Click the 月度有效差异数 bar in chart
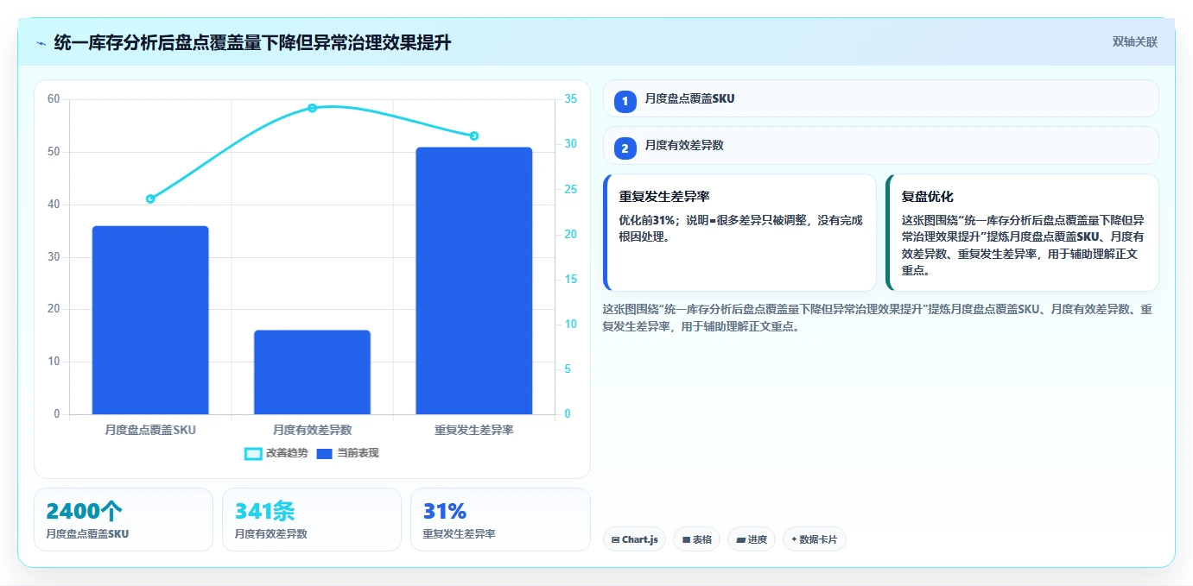 pos(312,372)
